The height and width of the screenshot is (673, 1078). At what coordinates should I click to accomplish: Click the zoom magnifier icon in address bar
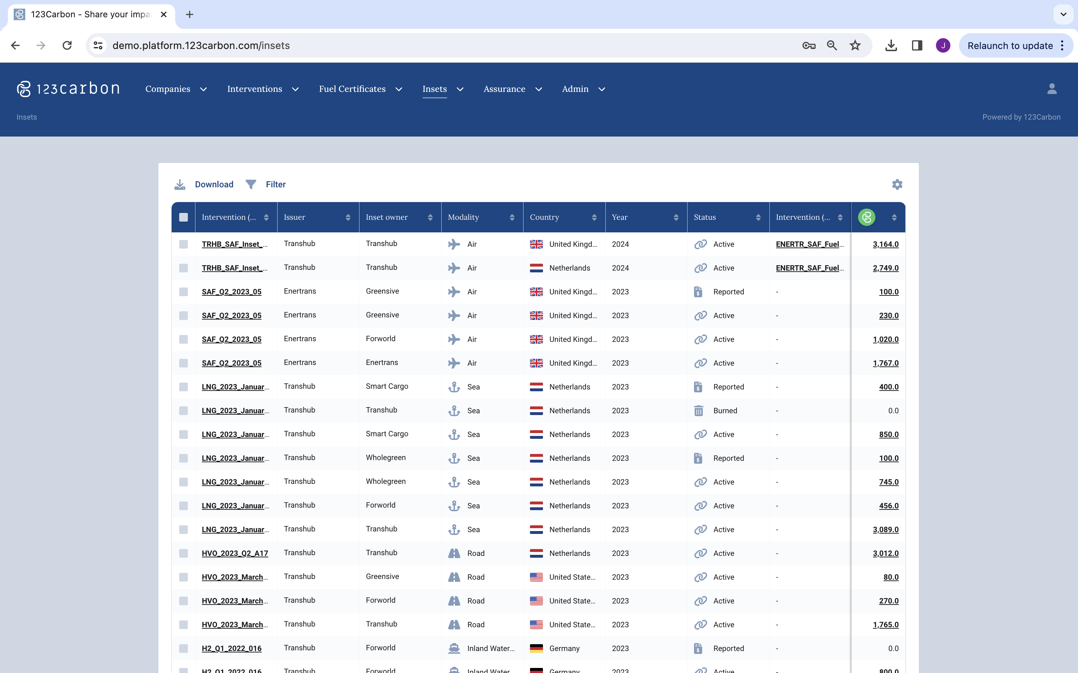[x=832, y=45]
